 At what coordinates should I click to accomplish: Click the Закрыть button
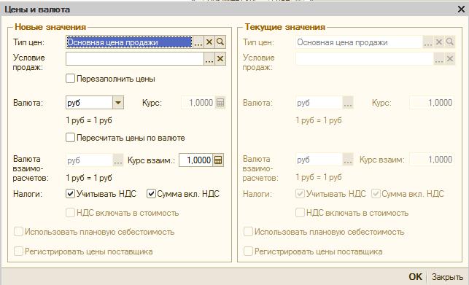(447, 277)
